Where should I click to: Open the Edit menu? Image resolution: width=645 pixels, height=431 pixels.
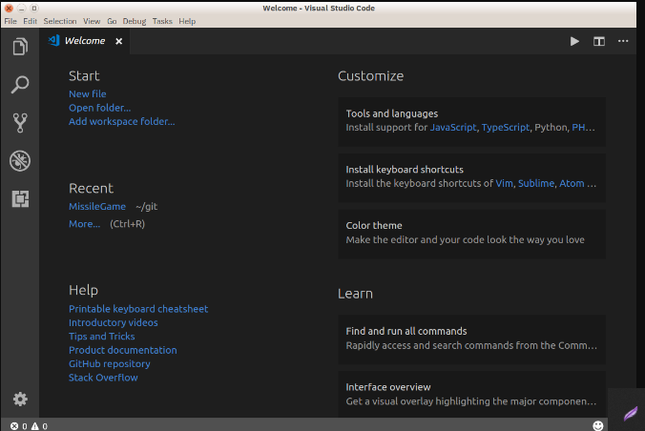coord(30,21)
